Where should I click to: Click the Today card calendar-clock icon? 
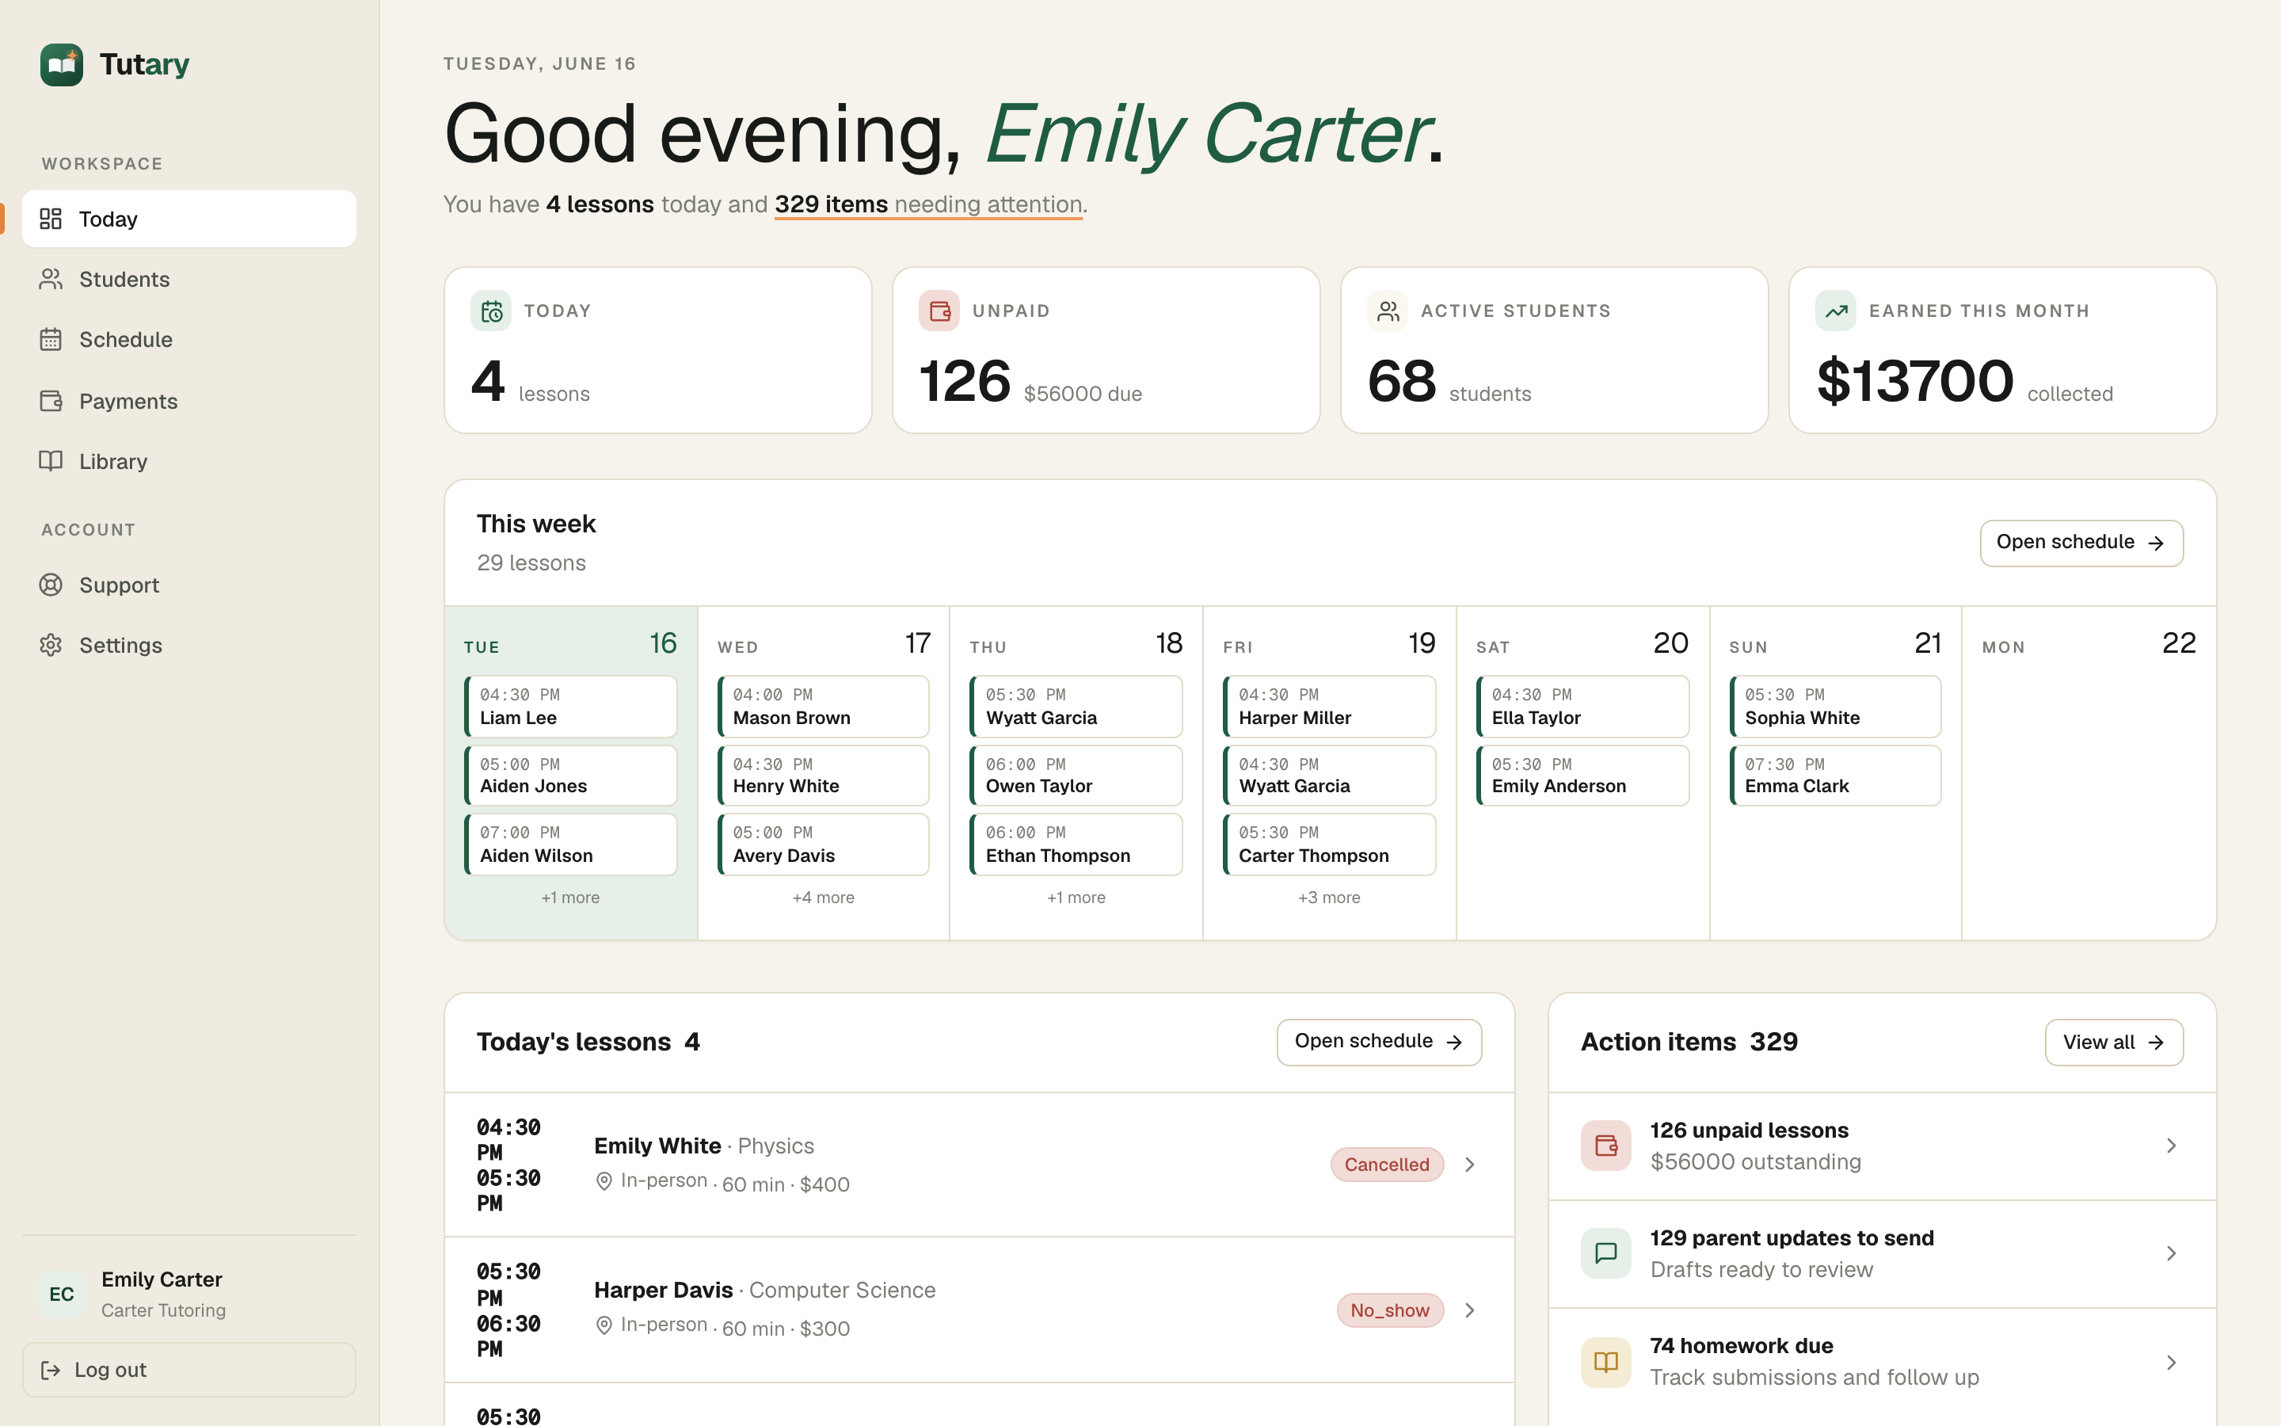pos(491,311)
